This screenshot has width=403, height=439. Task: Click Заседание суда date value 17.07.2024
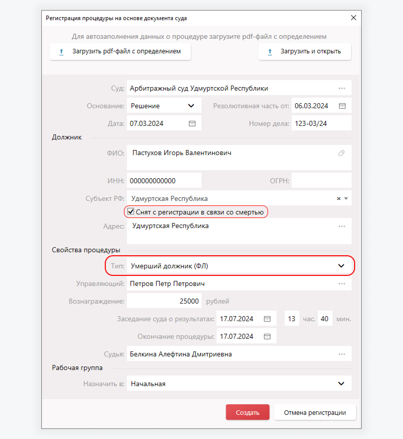[237, 319]
